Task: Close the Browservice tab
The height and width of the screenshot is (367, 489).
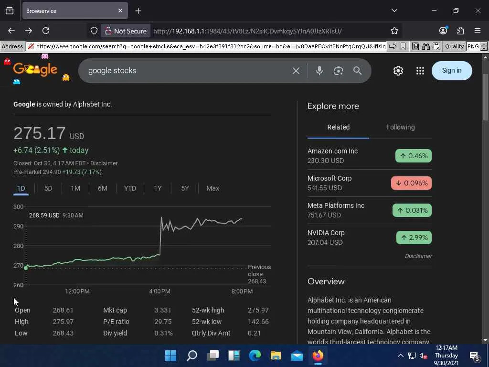Action: [120, 11]
